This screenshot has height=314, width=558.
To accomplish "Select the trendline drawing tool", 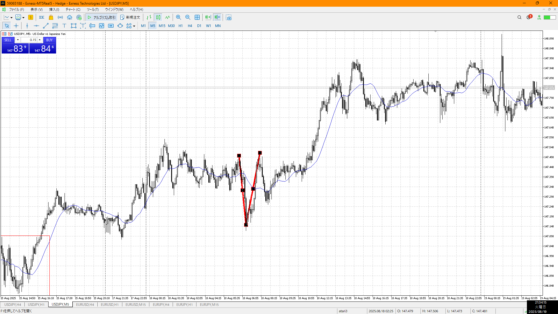I will 46,26.
